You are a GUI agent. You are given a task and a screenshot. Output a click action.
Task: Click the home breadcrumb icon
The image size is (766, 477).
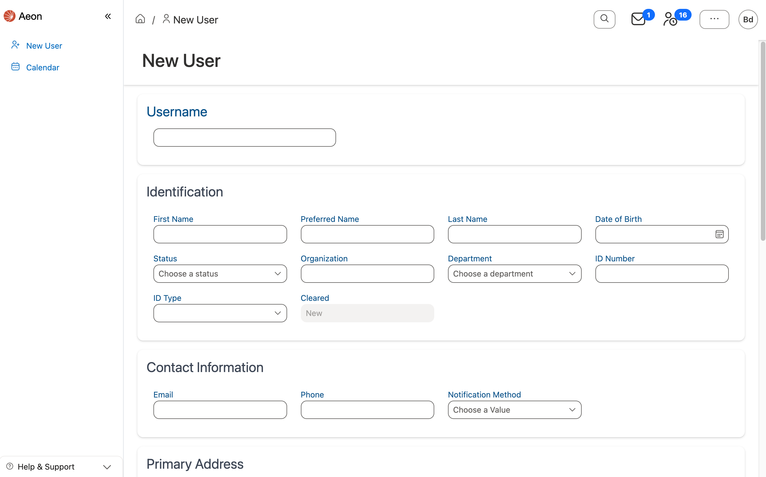coord(140,19)
